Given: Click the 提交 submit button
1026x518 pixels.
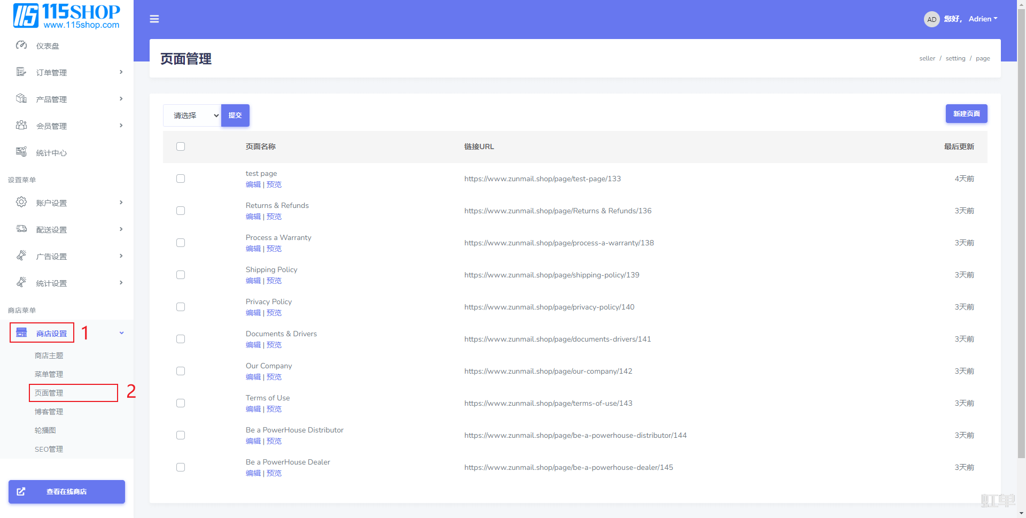Looking at the screenshot, I should point(235,115).
